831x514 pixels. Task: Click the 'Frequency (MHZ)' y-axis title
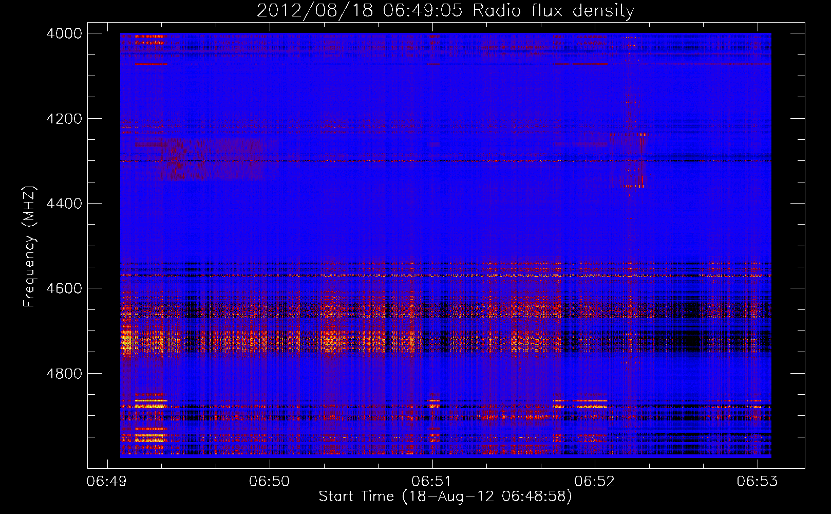(29, 247)
